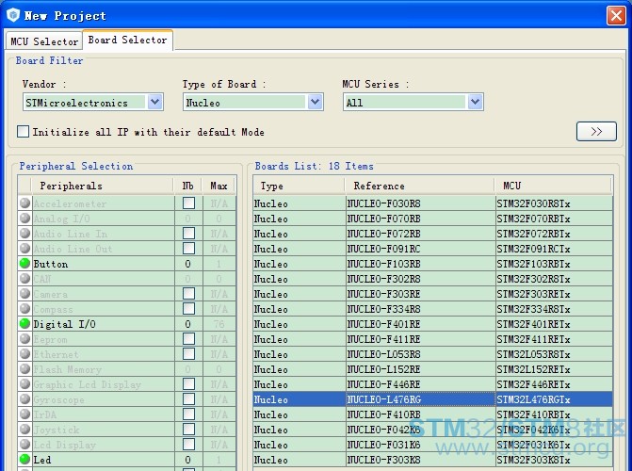Click the Digital I/O peripheral label

pyautogui.click(x=64, y=324)
